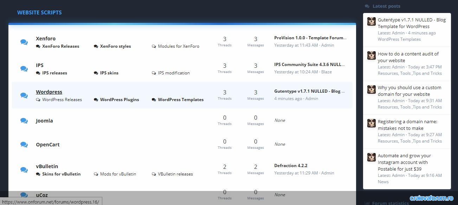Click the vBulletin forum chat bubbles icon
The height and width of the screenshot is (205, 458).
point(24,170)
